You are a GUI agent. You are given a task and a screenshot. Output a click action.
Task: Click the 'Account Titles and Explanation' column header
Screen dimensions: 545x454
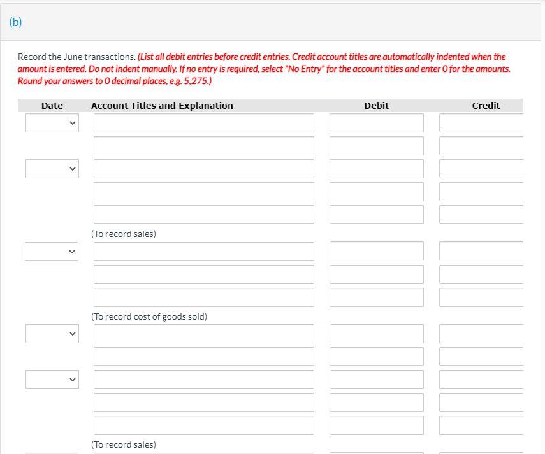[162, 106]
